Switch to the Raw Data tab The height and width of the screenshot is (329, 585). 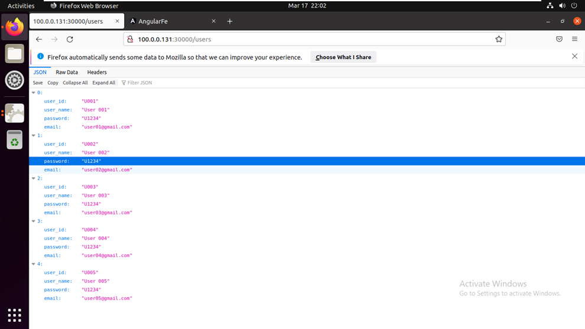pos(67,72)
